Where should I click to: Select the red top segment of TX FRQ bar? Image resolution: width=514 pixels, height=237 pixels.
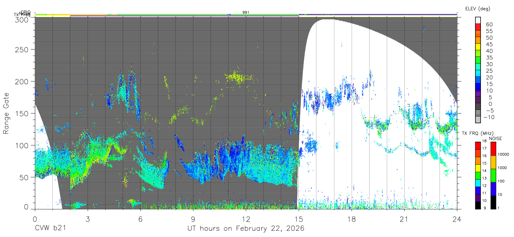pos(478,146)
